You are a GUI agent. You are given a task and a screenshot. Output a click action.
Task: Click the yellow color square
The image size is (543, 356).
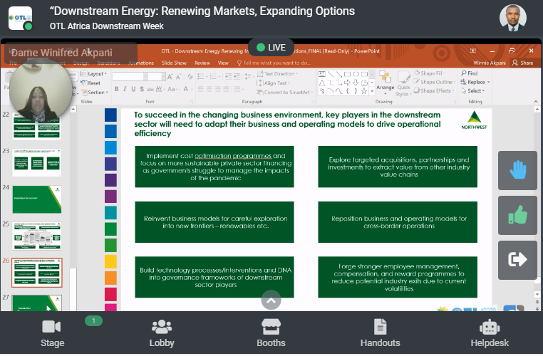pyautogui.click(x=111, y=262)
